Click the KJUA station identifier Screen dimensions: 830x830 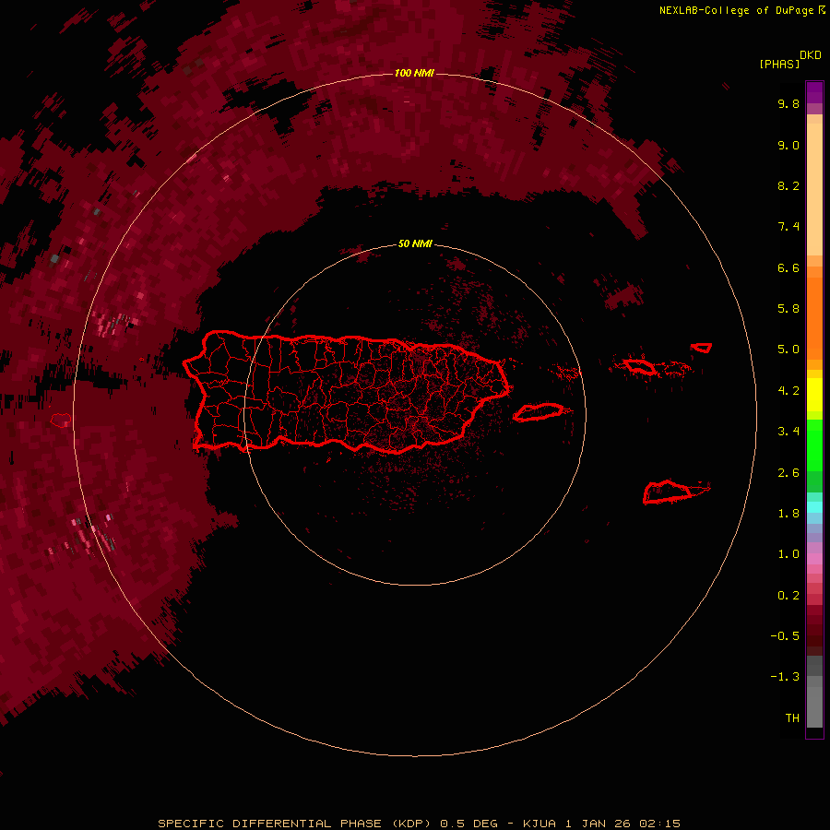(539, 824)
